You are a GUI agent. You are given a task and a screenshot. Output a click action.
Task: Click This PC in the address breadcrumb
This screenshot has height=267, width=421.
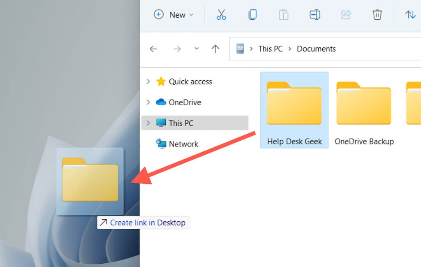271,49
